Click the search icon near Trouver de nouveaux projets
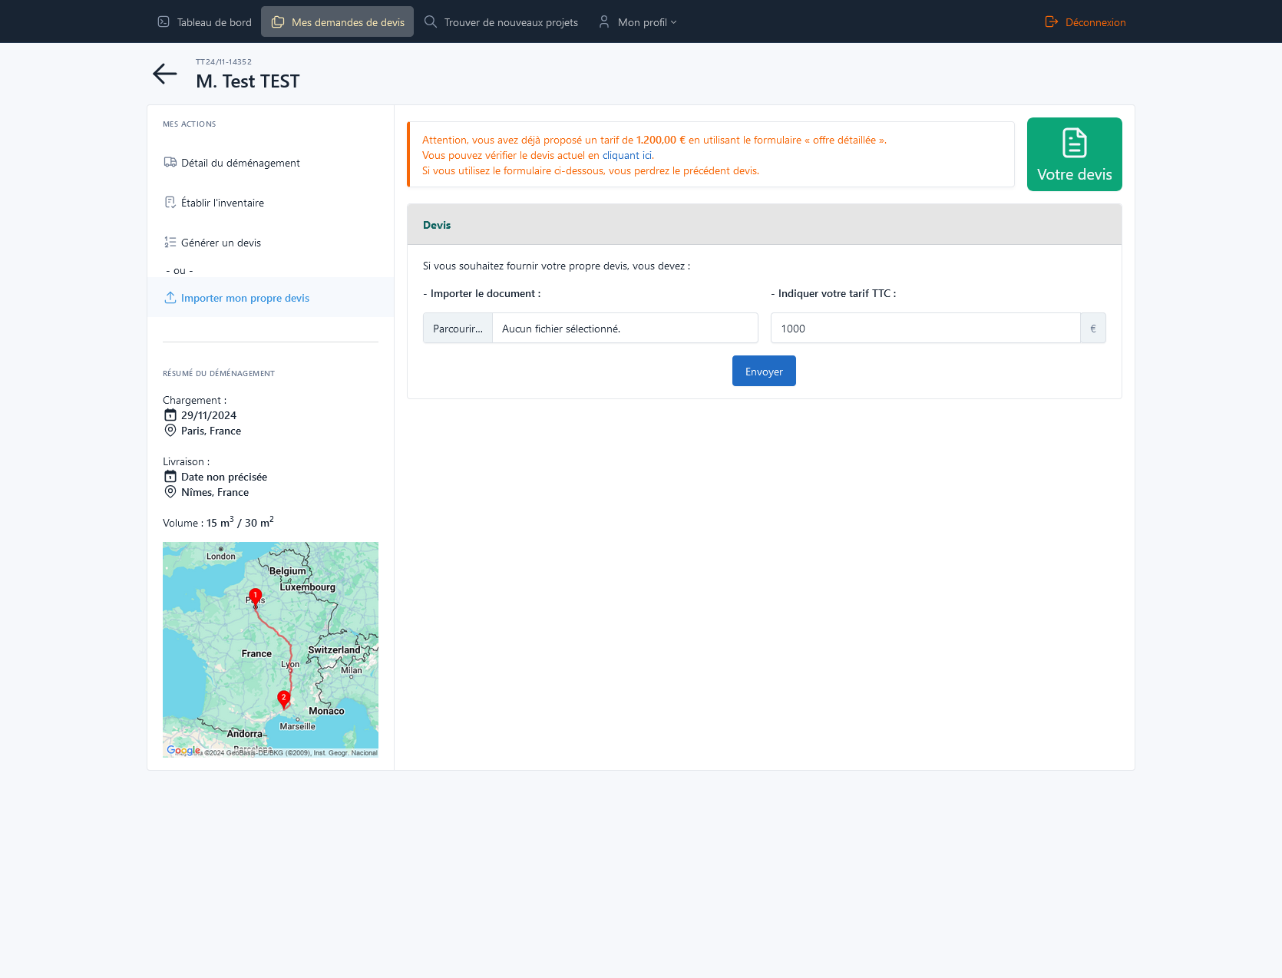The image size is (1282, 978). point(430,21)
